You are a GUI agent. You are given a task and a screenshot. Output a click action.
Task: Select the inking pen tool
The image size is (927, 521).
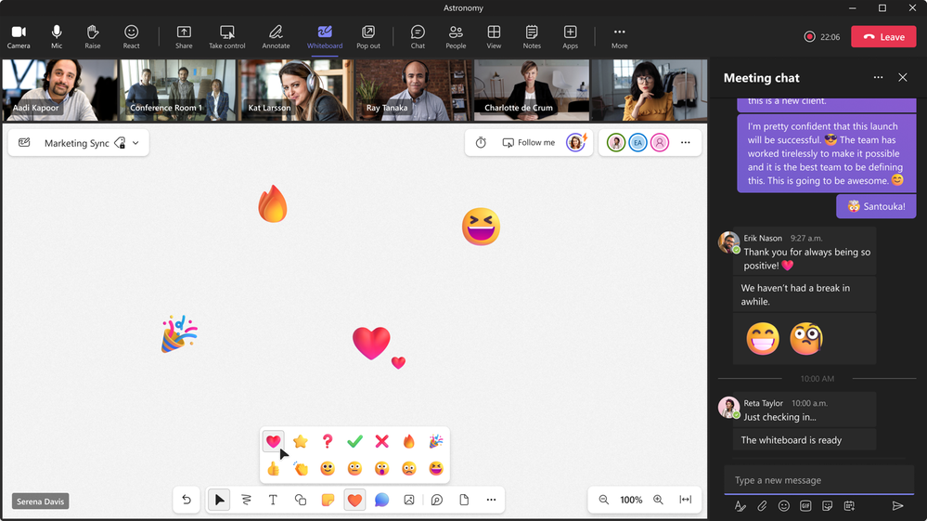[246, 500]
